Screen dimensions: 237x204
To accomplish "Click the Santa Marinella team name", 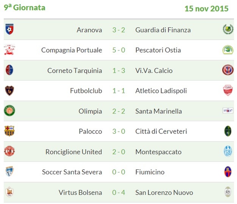I will point(159,111).
